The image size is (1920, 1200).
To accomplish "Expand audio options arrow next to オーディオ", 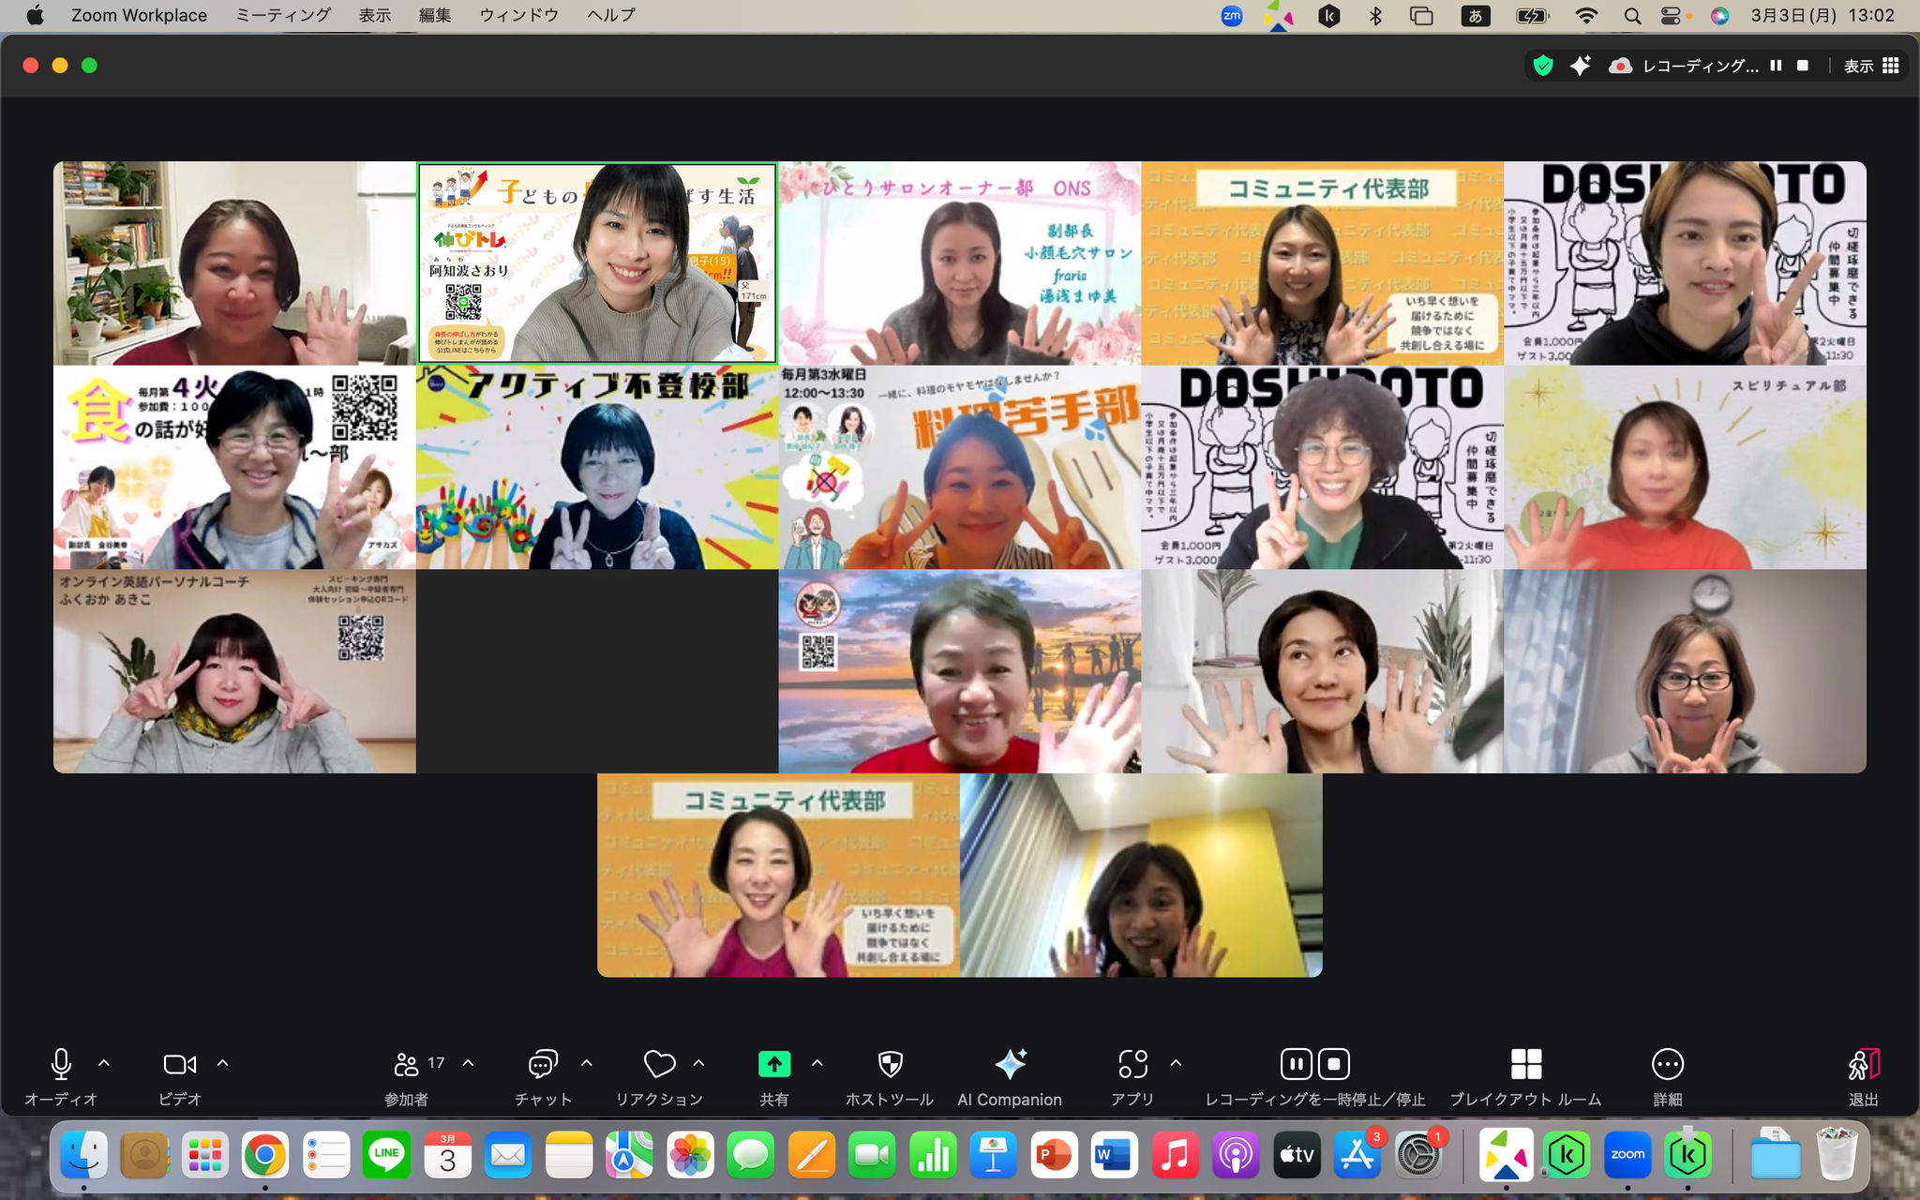I will pos(104,1063).
